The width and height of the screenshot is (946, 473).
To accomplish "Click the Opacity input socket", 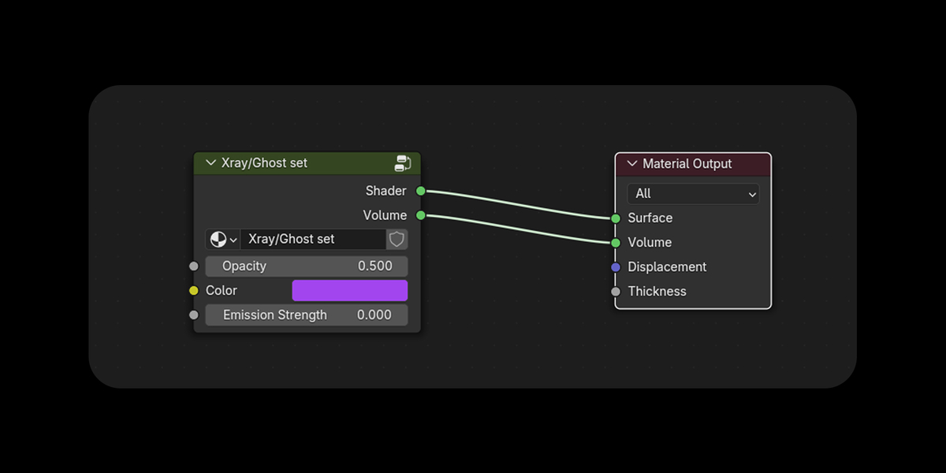I will [x=194, y=266].
